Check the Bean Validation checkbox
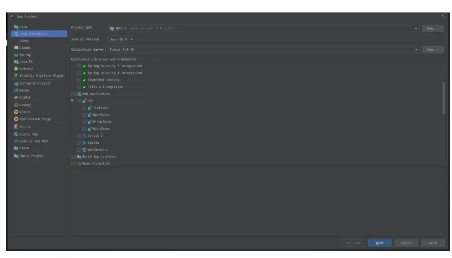452x258 pixels. pos(73,164)
